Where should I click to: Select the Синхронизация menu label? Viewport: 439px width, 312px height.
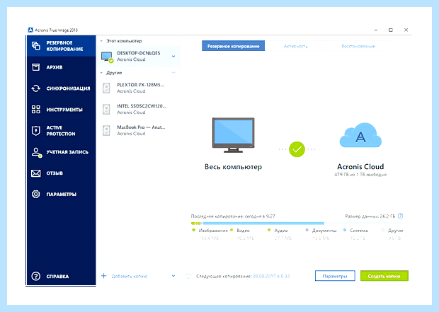pos(68,88)
